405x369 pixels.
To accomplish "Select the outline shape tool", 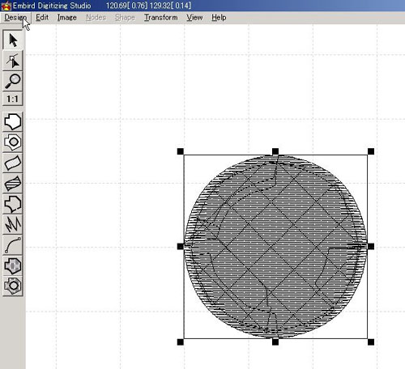I will [x=13, y=204].
